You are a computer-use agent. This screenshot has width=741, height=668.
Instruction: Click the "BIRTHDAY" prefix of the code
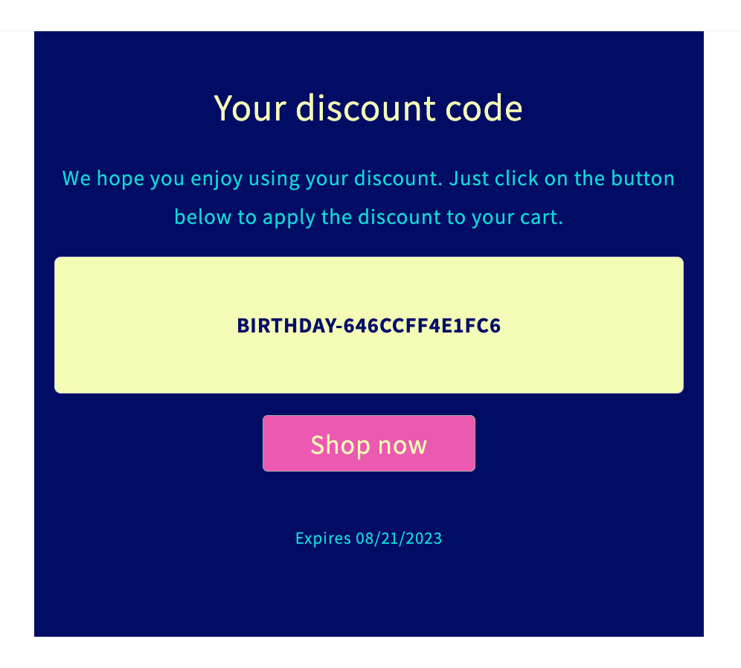[x=285, y=326]
